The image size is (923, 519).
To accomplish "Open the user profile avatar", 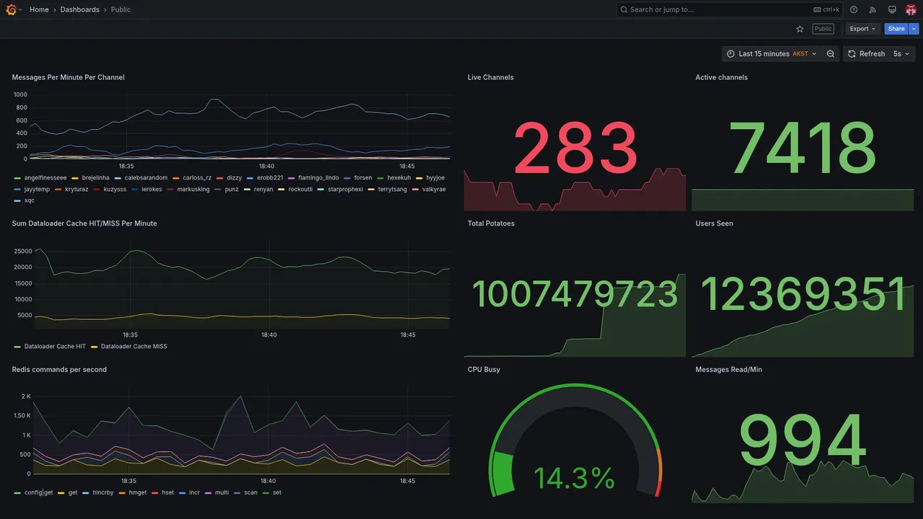I will tap(911, 9).
